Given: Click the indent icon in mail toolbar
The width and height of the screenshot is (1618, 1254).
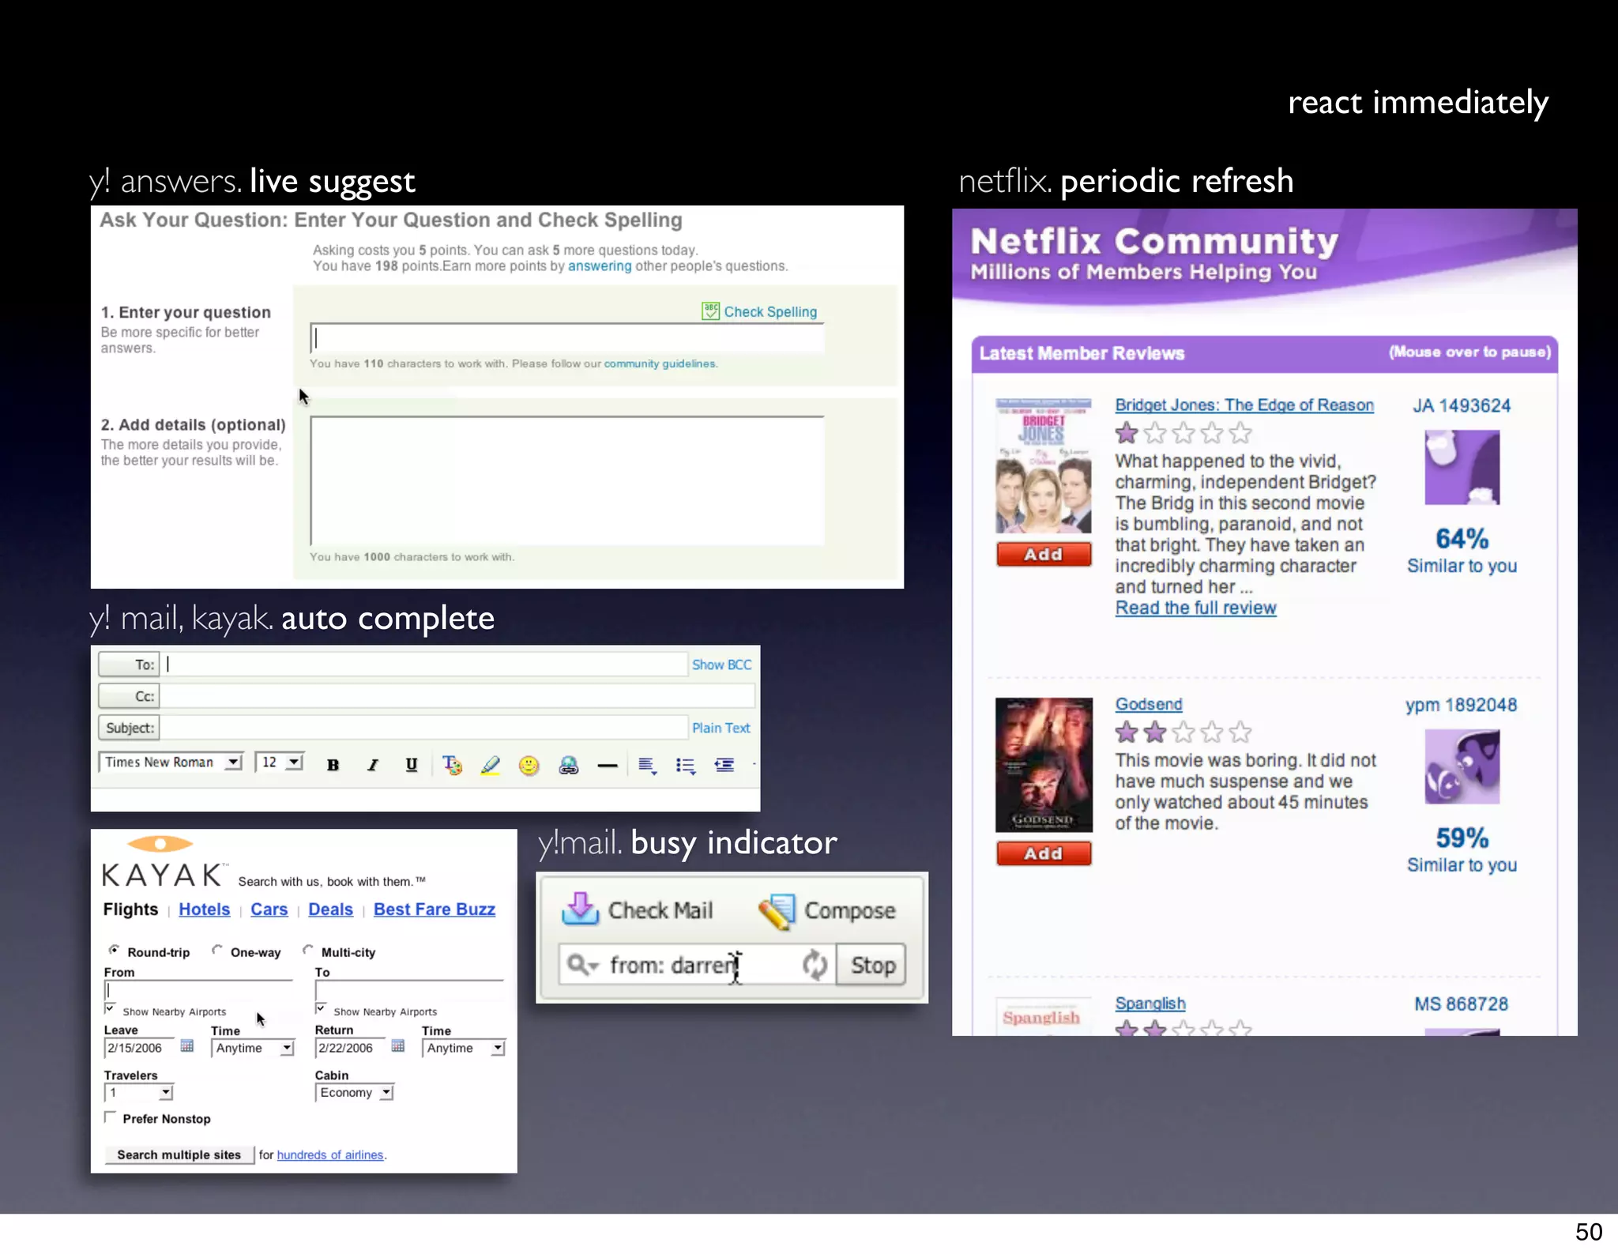Looking at the screenshot, I should point(724,764).
